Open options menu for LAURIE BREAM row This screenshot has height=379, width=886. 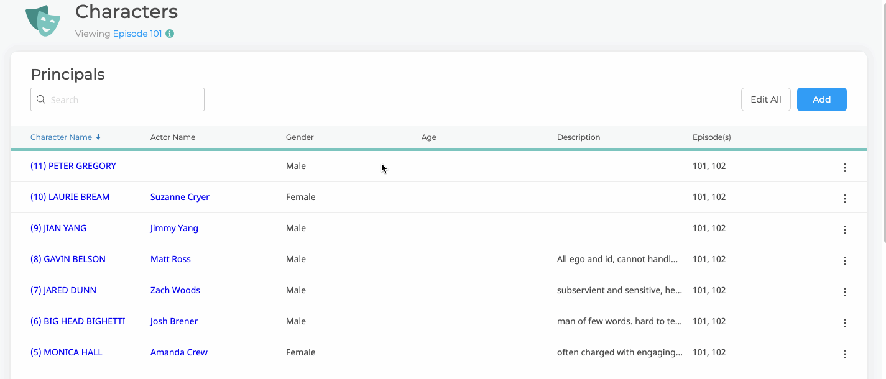point(844,199)
